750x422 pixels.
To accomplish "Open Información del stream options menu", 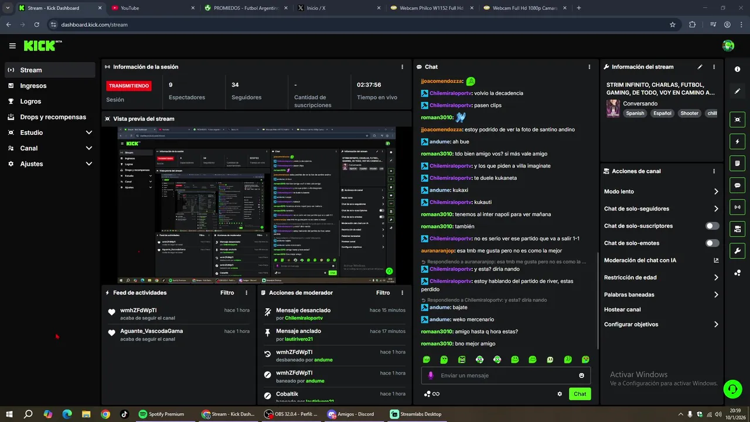I will pos(714,67).
